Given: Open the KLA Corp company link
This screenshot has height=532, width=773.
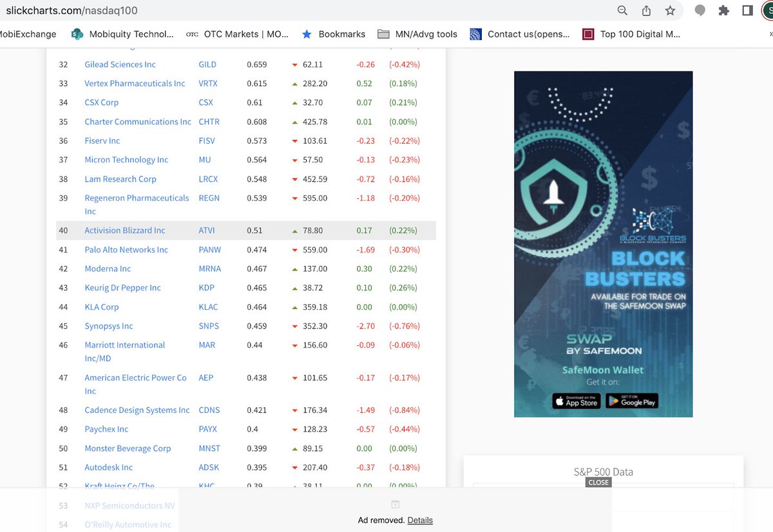Looking at the screenshot, I should pyautogui.click(x=101, y=307).
